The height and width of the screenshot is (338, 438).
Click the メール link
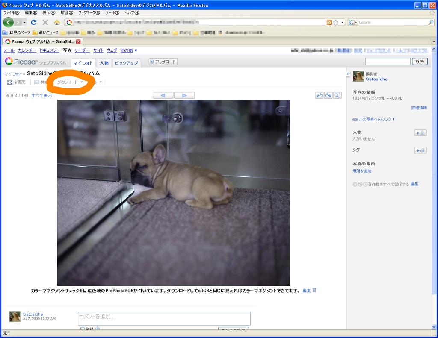click(9, 50)
